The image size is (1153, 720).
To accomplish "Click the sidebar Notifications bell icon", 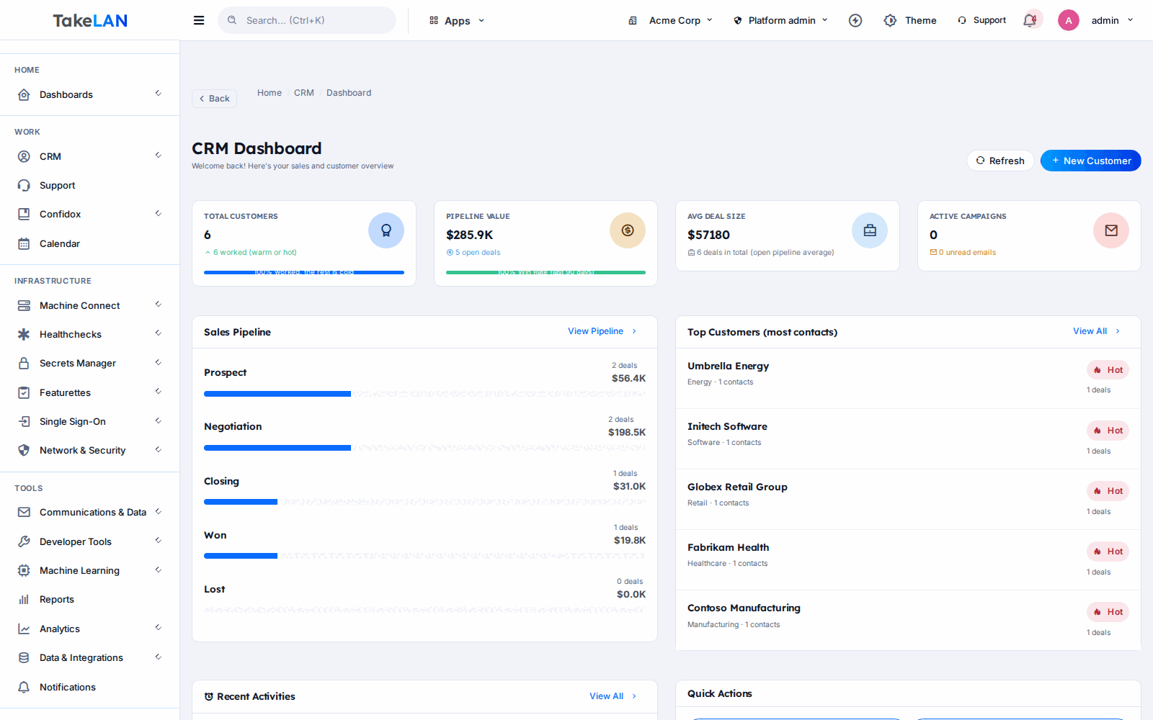I will [x=24, y=687].
